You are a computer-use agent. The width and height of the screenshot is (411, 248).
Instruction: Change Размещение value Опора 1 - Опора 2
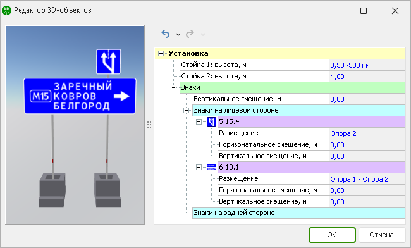[367, 179]
